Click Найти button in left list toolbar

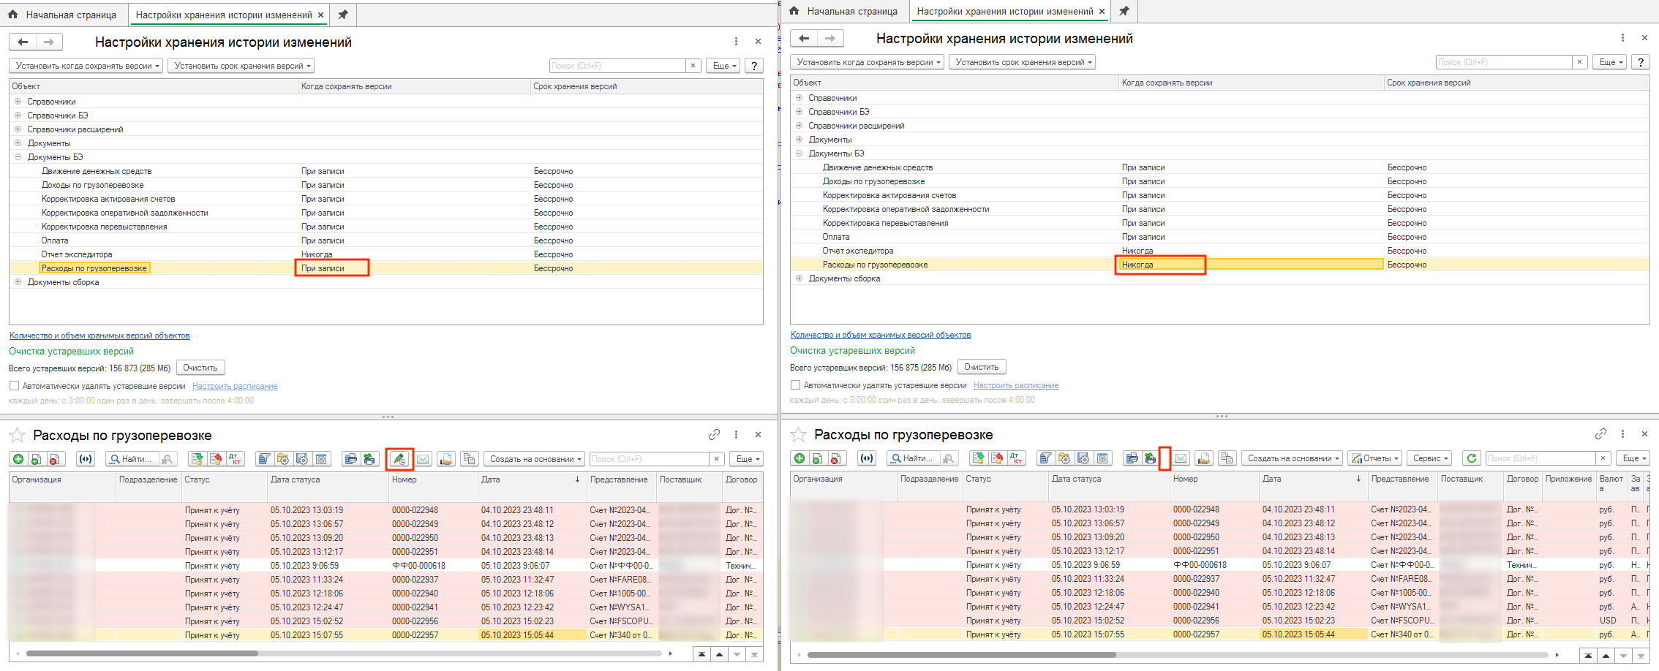(x=132, y=459)
